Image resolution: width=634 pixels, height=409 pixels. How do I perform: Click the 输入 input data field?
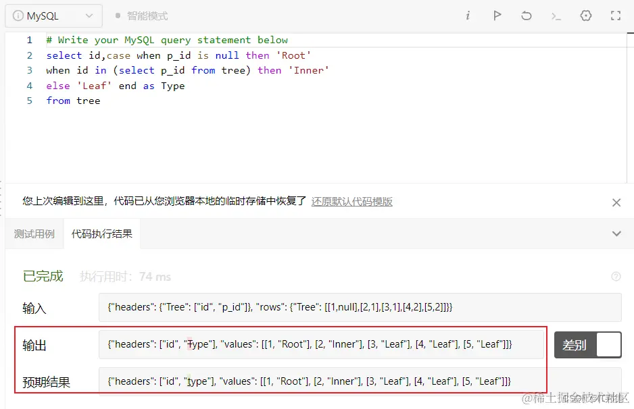360,307
